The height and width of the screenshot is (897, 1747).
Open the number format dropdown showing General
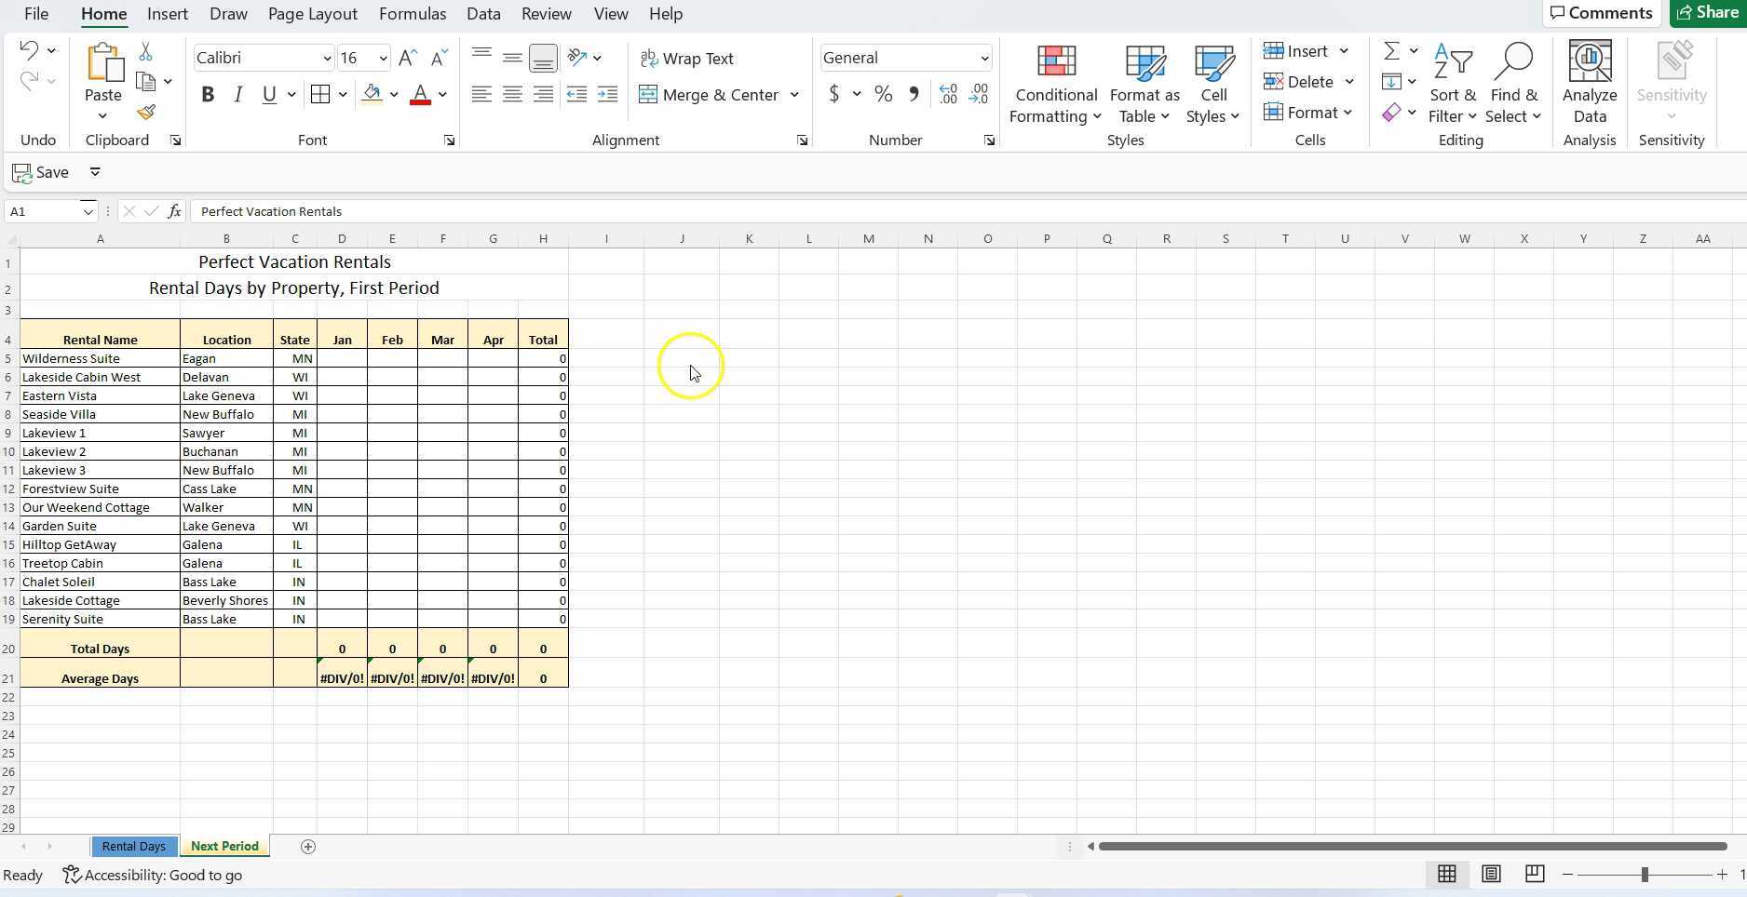[x=903, y=58]
